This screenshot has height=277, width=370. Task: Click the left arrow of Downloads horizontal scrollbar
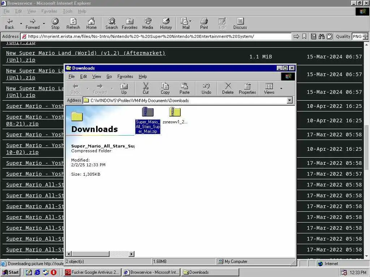click(x=69, y=254)
